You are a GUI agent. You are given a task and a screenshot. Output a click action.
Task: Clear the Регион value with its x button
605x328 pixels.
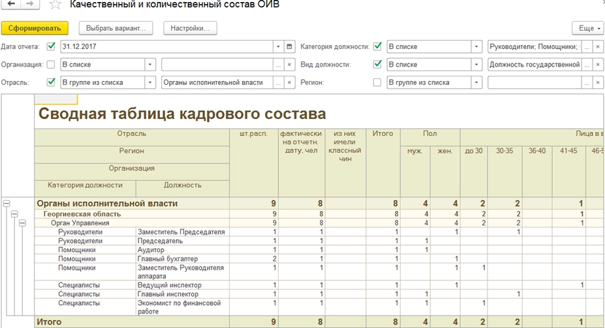[598, 82]
